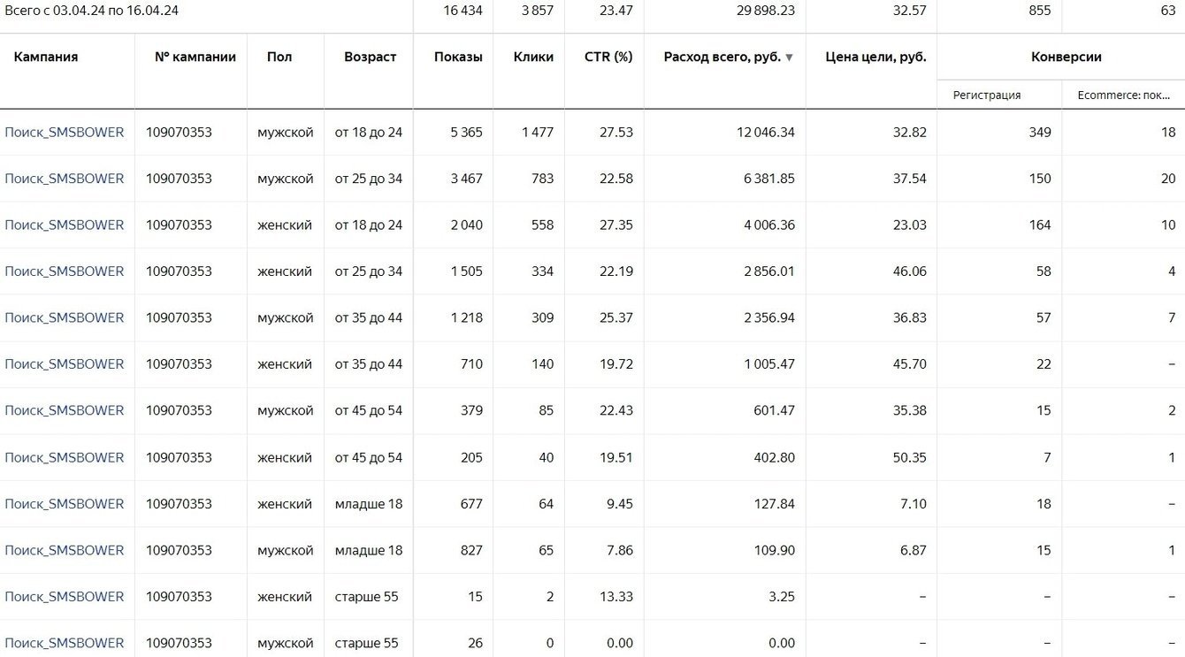Open Поиск_SMSBOWER link in мужской 45–54 row
Image resolution: width=1185 pixels, height=657 pixels.
[x=65, y=410]
